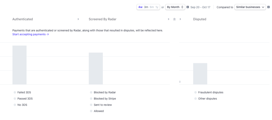Click the info icon after Similar businesses

tap(268, 7)
